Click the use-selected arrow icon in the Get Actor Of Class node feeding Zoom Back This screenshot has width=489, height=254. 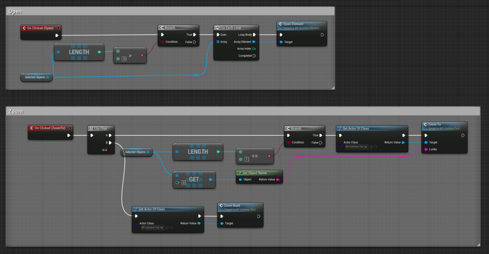[x=167, y=228]
